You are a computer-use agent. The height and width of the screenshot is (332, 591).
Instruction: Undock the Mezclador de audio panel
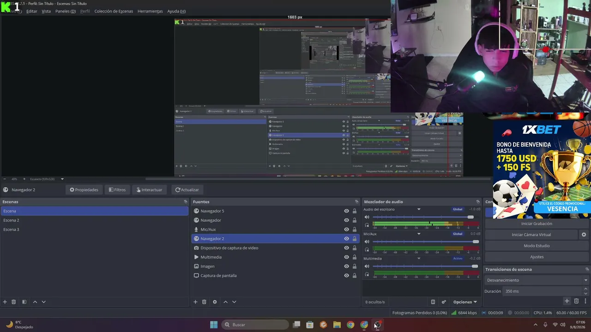[x=478, y=202]
